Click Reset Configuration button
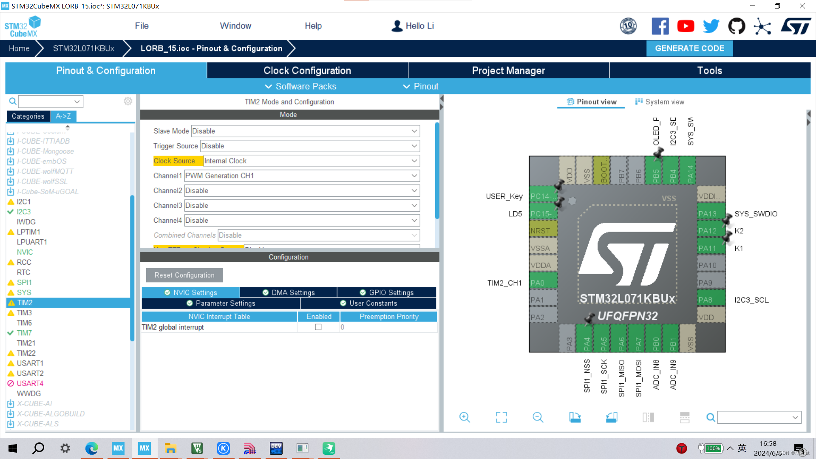816x459 pixels. (x=184, y=275)
